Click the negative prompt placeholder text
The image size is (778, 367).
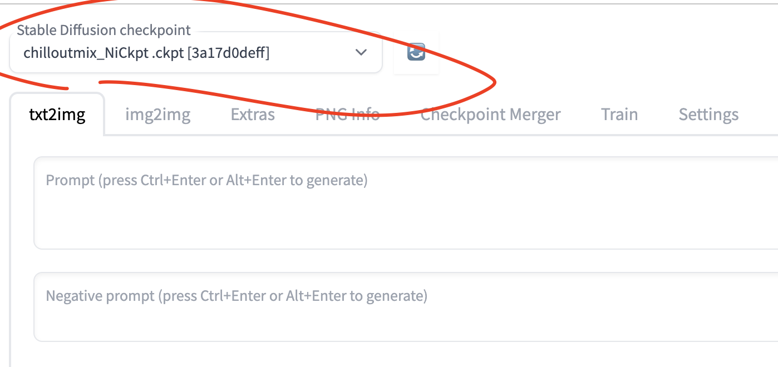(237, 296)
